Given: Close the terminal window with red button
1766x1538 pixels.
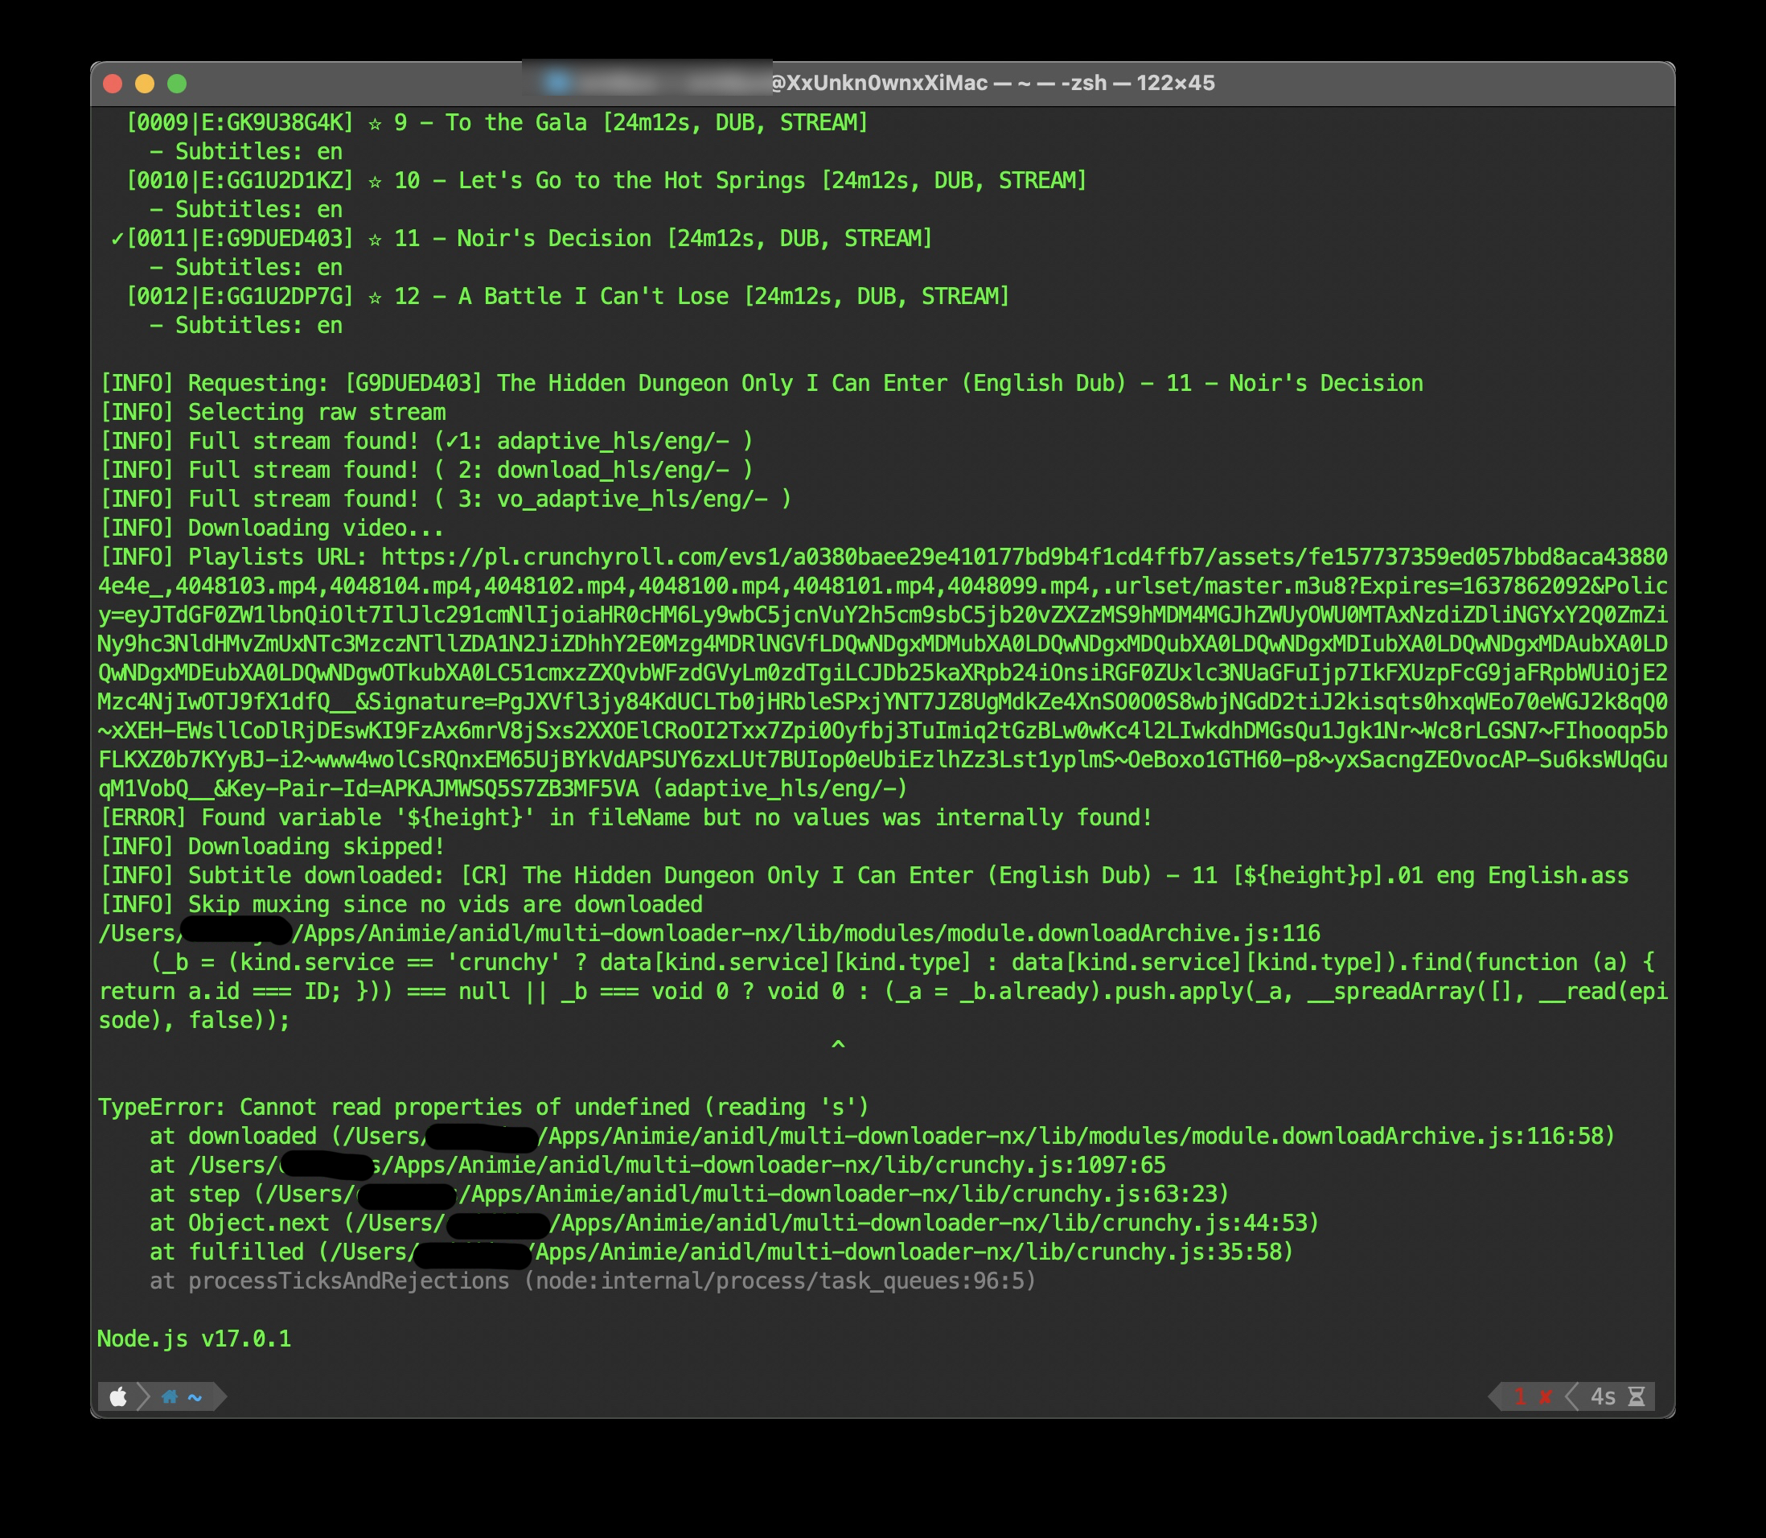Looking at the screenshot, I should pyautogui.click(x=113, y=83).
